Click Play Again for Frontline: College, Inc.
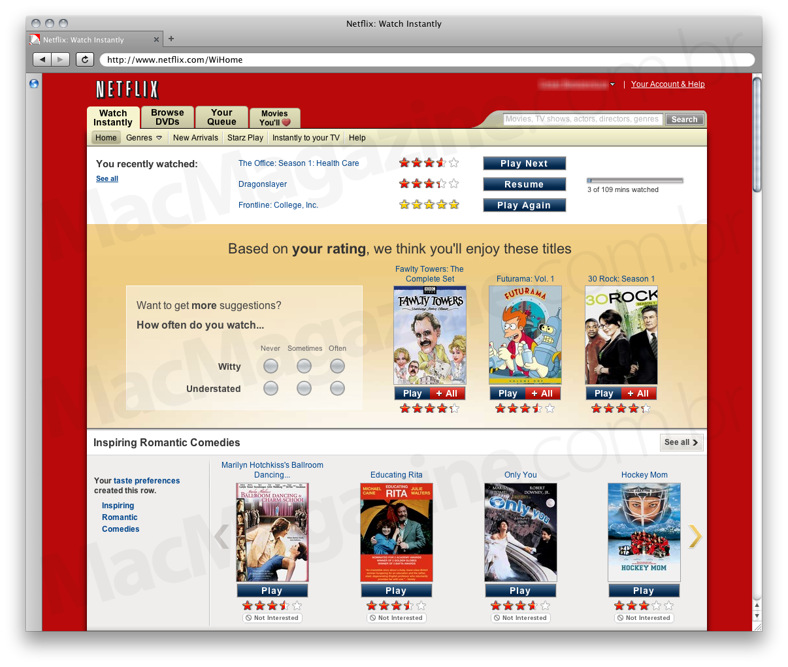 coord(524,205)
